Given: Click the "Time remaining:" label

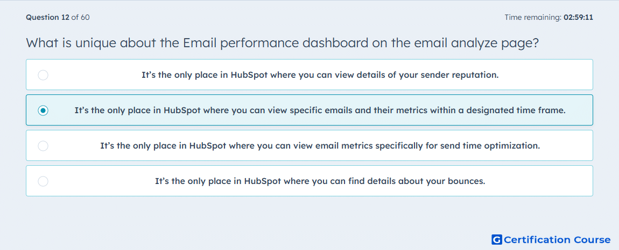Looking at the screenshot, I should tap(533, 17).
